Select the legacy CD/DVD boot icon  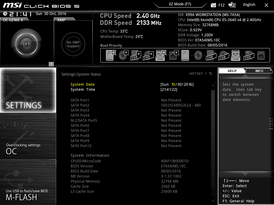[x=198, y=56]
